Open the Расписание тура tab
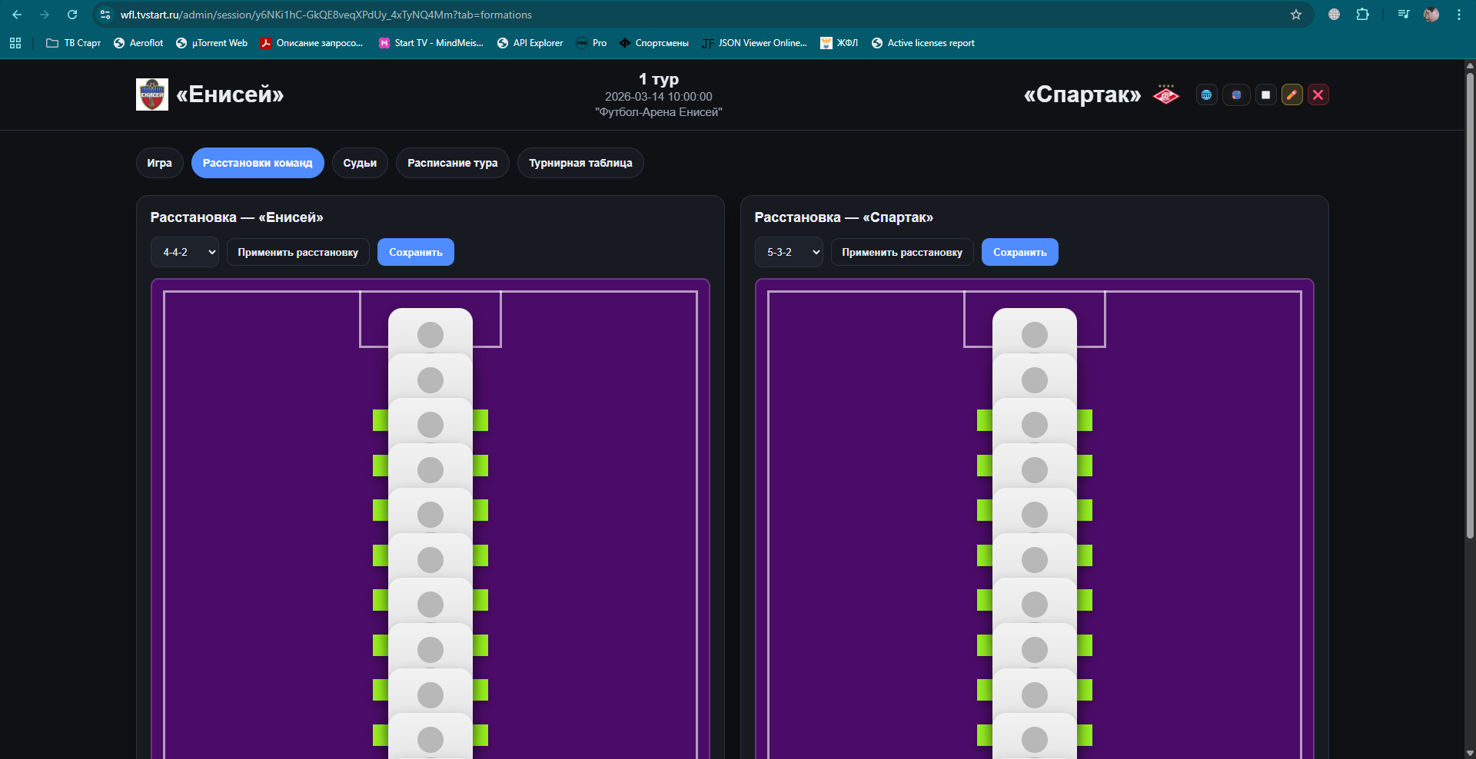Image resolution: width=1476 pixels, height=759 pixels. click(x=453, y=163)
